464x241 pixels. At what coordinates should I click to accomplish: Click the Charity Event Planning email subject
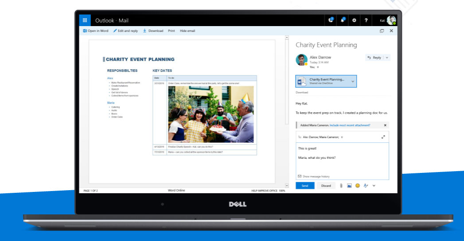(x=326, y=45)
